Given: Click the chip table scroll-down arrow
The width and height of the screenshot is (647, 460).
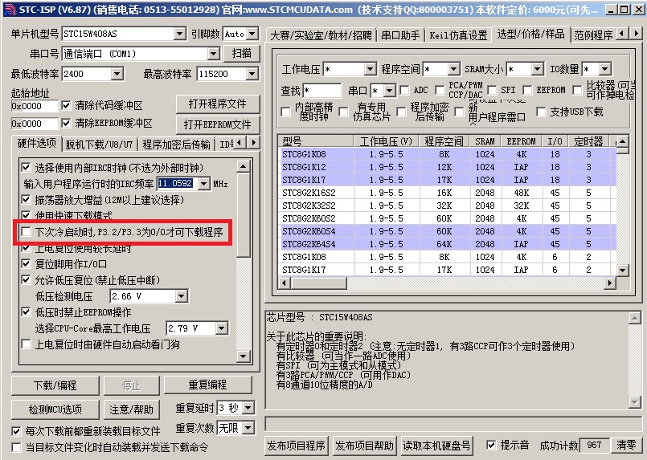Looking at the screenshot, I should [x=622, y=271].
